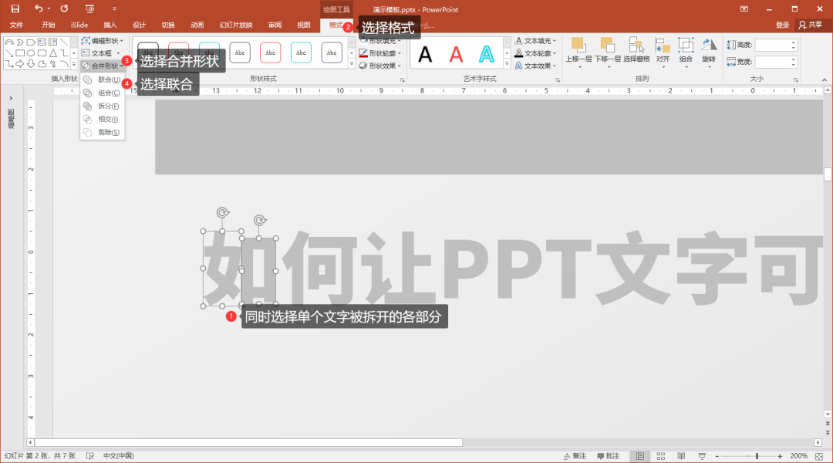
Task: Expand the shape styles gallery
Action: 352,64
